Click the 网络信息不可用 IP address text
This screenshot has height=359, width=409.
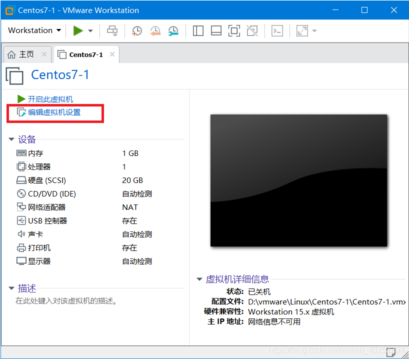(274, 321)
